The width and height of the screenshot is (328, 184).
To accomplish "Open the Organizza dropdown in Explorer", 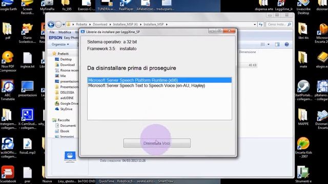I will click(x=60, y=44).
